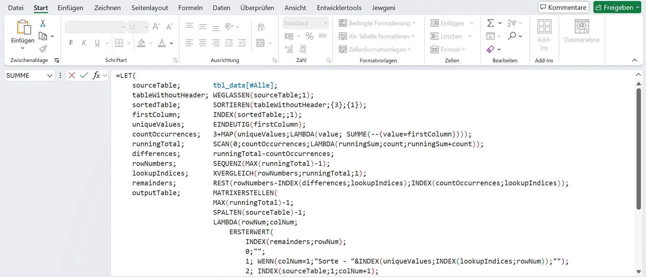
Task: Toggle bold F formatting
Action: tap(71, 43)
